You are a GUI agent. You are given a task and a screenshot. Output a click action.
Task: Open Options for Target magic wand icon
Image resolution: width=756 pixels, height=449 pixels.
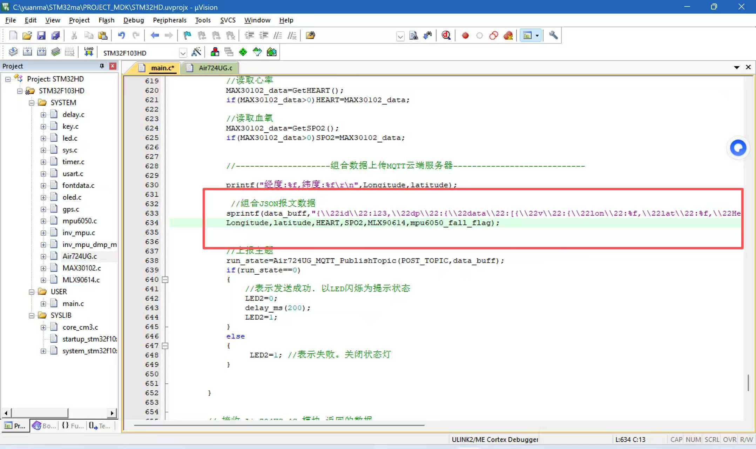coord(196,52)
